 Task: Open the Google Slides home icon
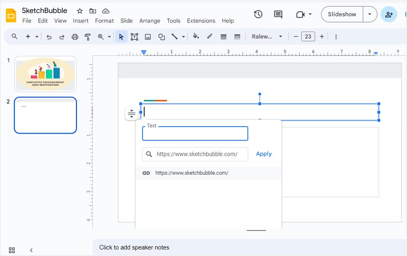click(11, 15)
